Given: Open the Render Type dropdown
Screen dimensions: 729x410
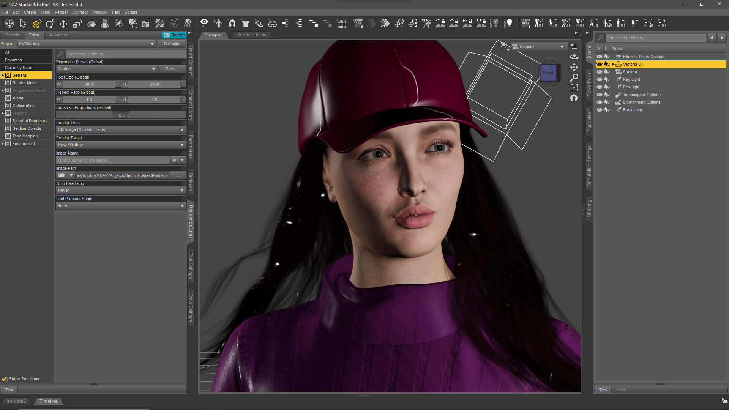Looking at the screenshot, I should pyautogui.click(x=120, y=129).
